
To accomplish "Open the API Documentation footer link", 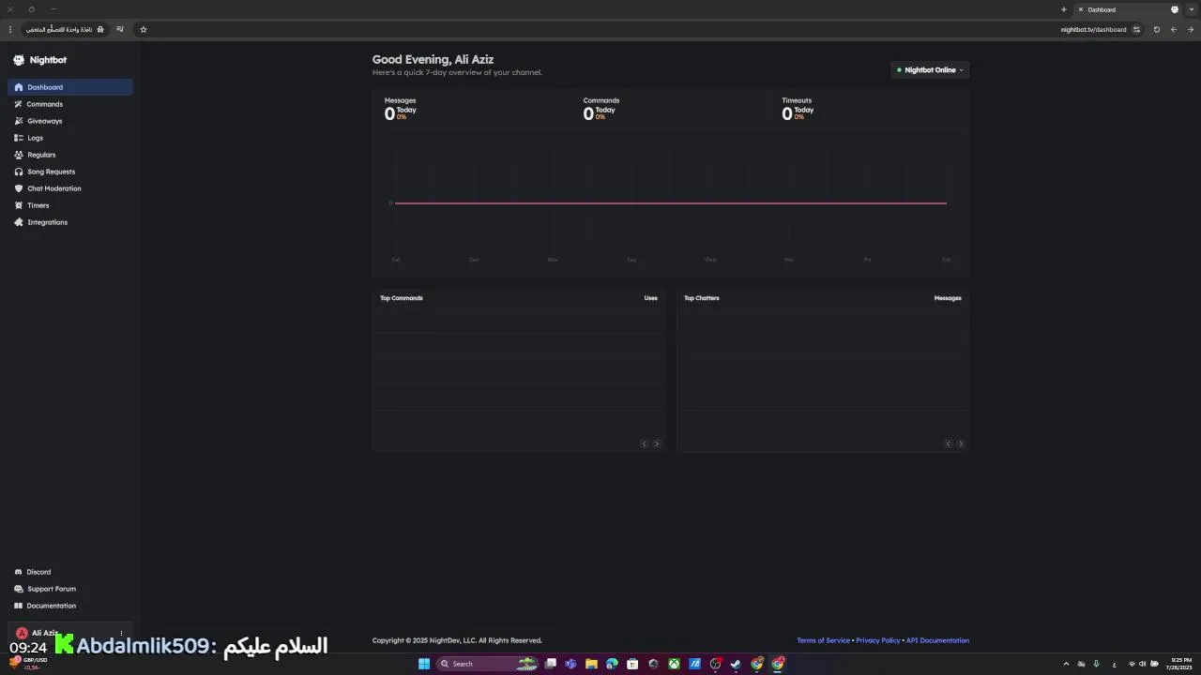I will [x=937, y=640].
